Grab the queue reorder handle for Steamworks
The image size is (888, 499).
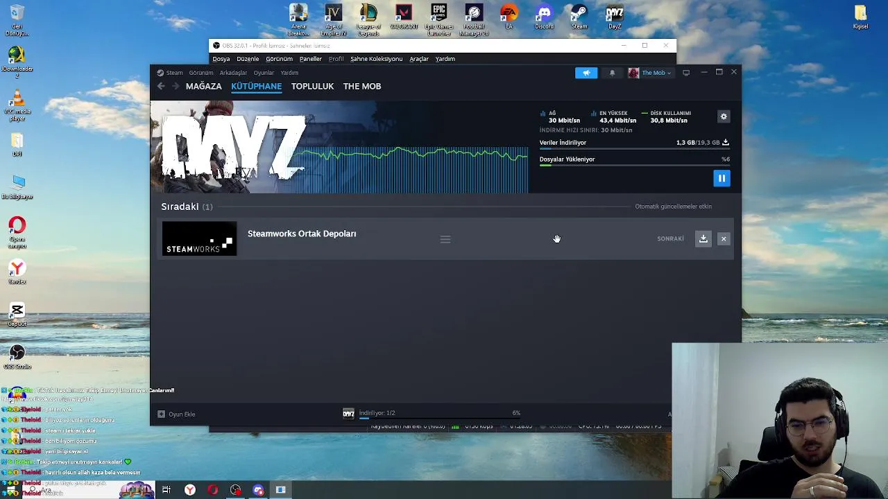(445, 239)
